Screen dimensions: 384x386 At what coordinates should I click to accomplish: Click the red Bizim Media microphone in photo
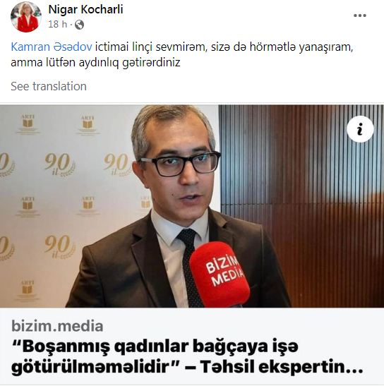click(220, 274)
